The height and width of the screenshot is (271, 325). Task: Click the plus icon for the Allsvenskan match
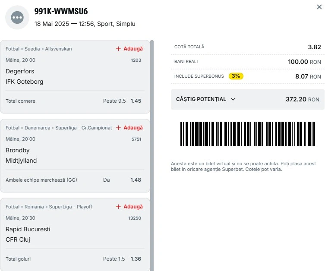(118, 49)
